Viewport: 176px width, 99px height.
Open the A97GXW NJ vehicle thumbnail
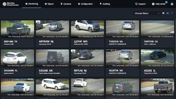pyautogui.click(x=52, y=29)
